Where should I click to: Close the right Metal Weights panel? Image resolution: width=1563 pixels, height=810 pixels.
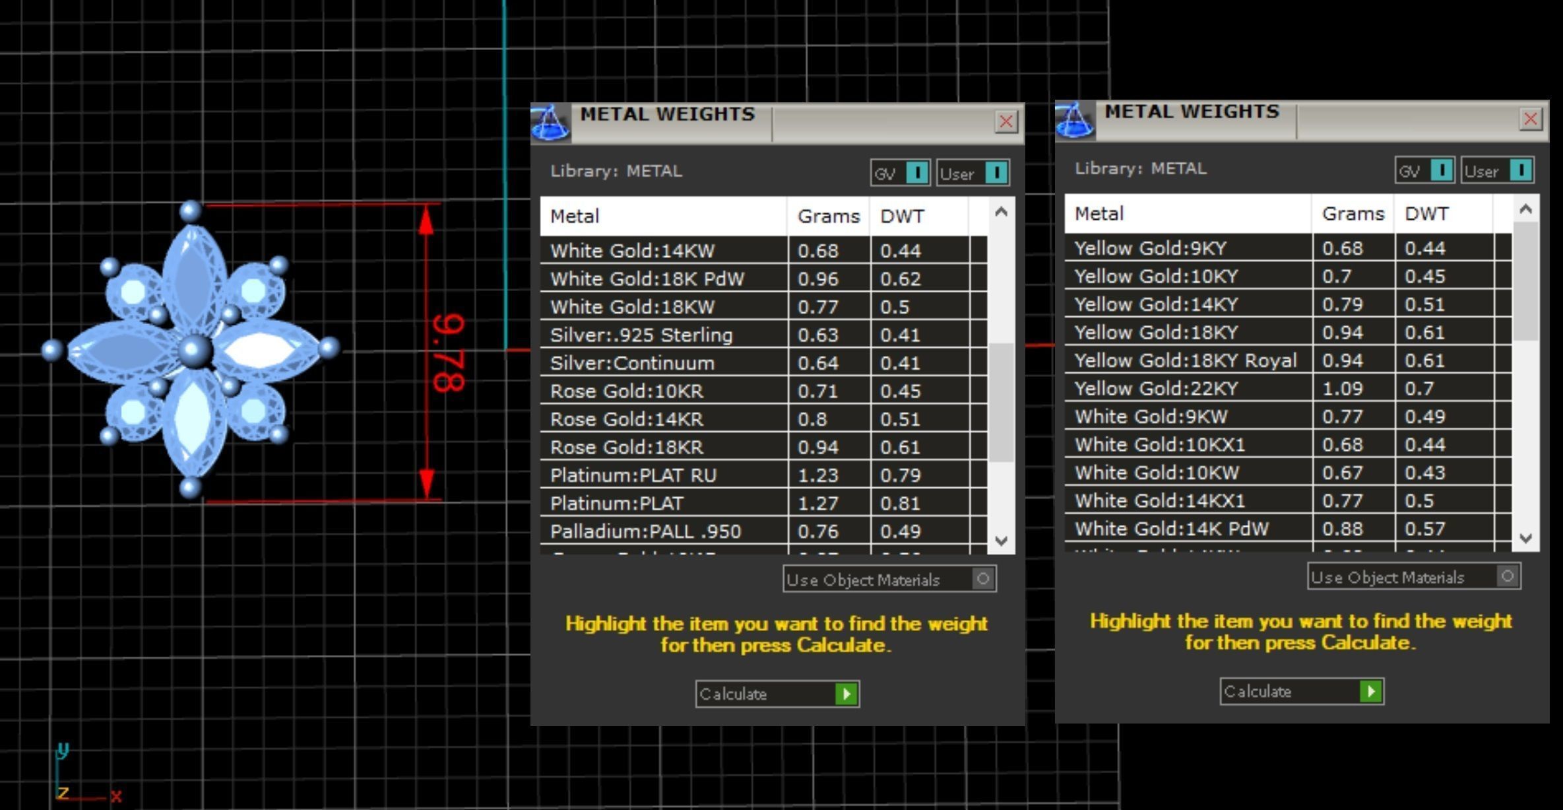tap(1530, 119)
